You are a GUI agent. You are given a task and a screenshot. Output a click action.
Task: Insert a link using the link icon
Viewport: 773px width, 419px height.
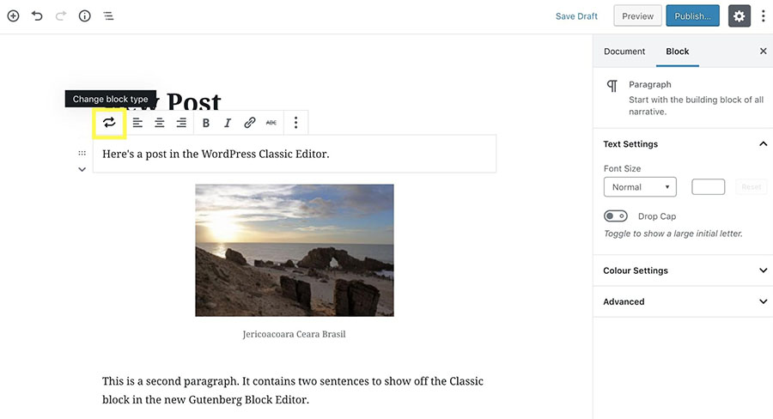[249, 123]
